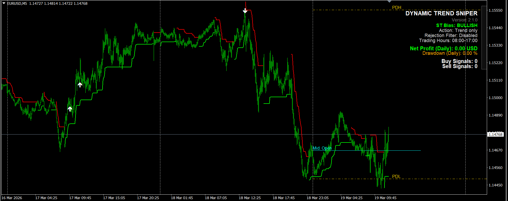The image size is (508, 201).
Task: Click the cyan Mid. Open label
Action: coord(322,148)
